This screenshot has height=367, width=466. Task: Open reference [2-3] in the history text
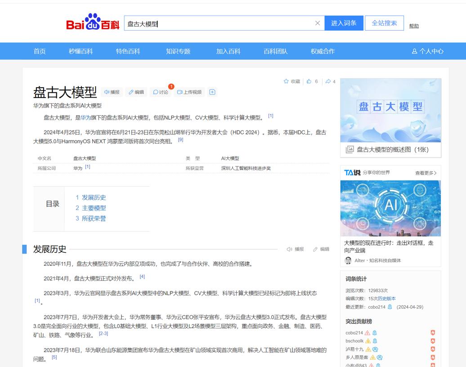pos(103,333)
